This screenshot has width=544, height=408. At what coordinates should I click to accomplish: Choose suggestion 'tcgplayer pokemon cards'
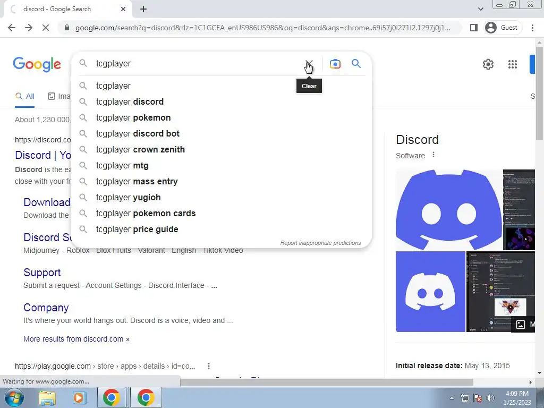tap(221, 214)
